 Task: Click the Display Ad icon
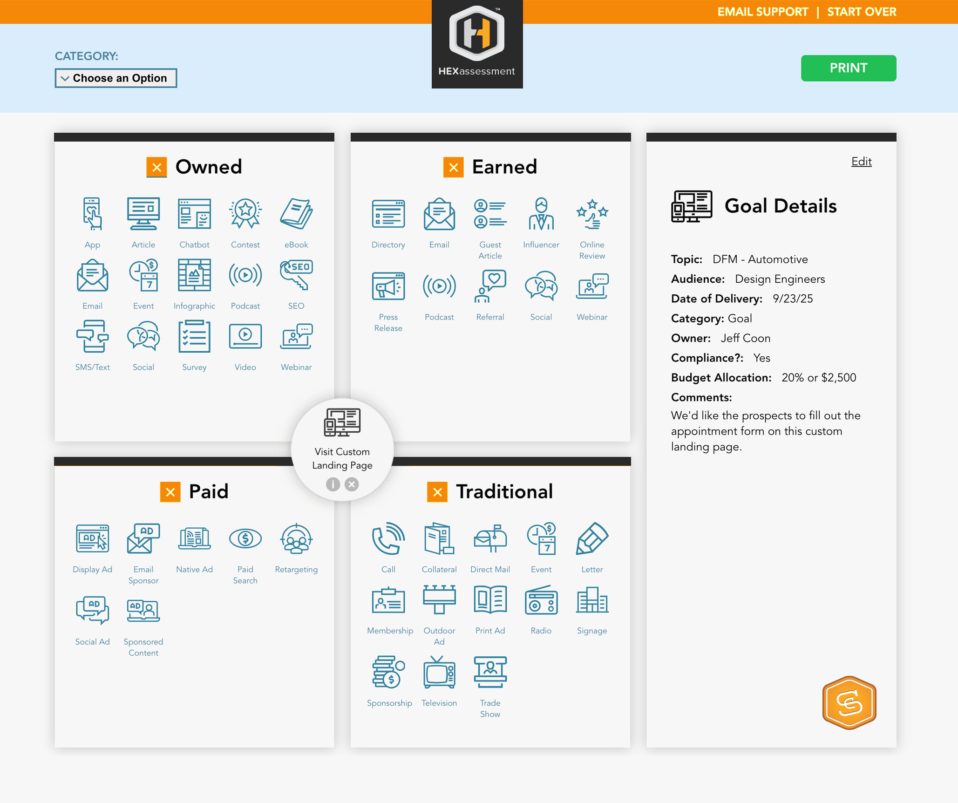click(x=92, y=538)
